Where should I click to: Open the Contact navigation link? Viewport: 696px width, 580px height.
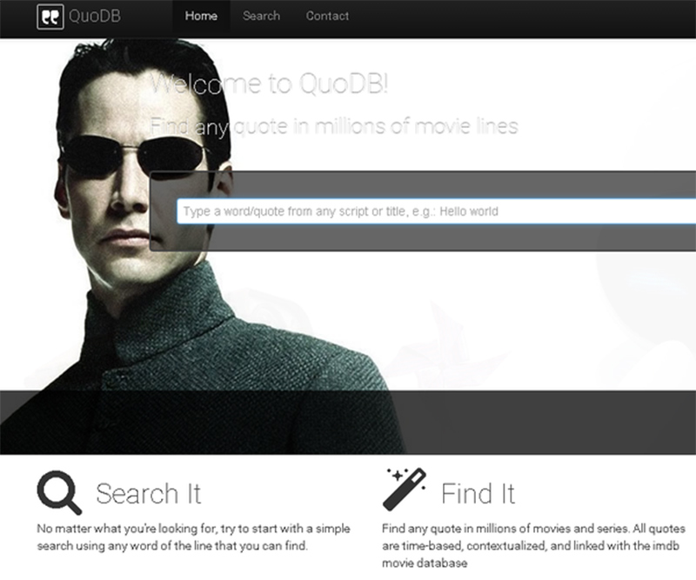(x=327, y=17)
